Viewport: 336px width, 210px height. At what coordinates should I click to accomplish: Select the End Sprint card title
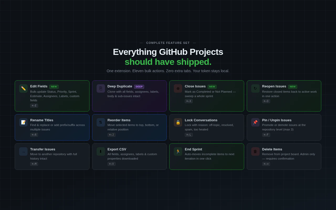coord(193,149)
